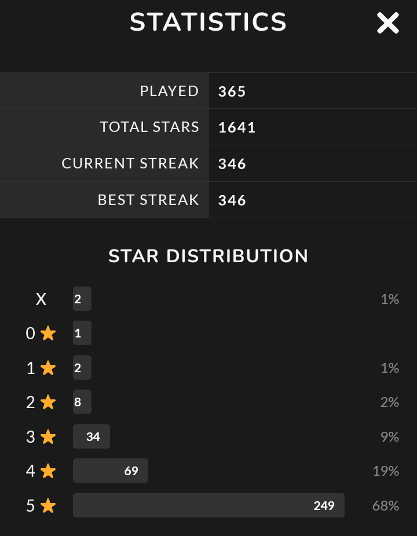417x536 pixels.
Task: Click the 2-star bar showing 8
Action: (82, 402)
